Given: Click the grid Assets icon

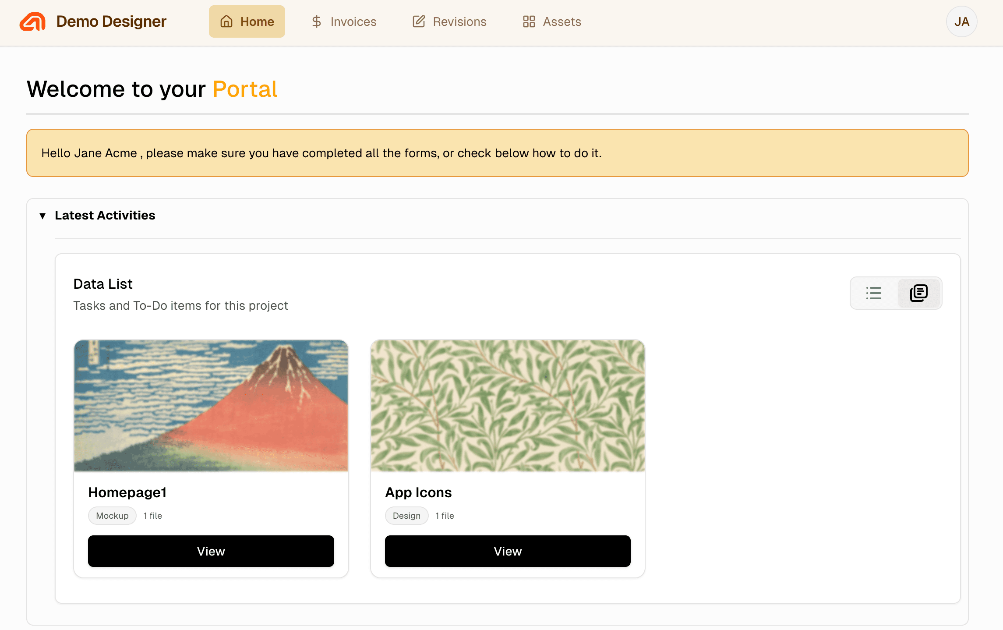Looking at the screenshot, I should pos(529,21).
